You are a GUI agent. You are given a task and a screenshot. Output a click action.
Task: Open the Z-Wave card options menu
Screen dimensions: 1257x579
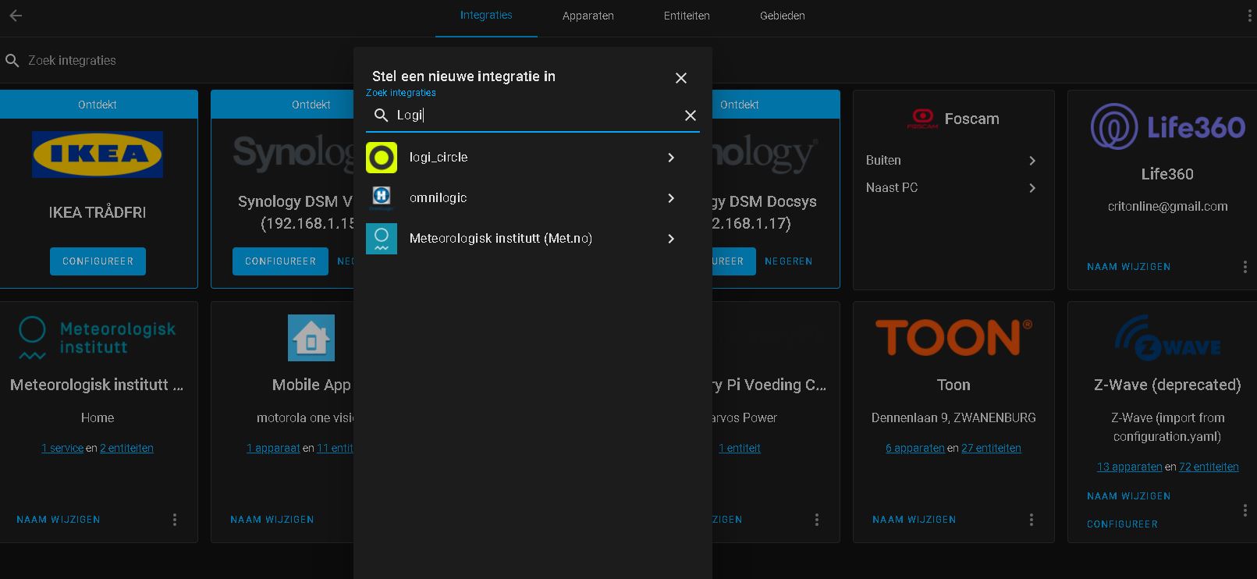point(1245,510)
